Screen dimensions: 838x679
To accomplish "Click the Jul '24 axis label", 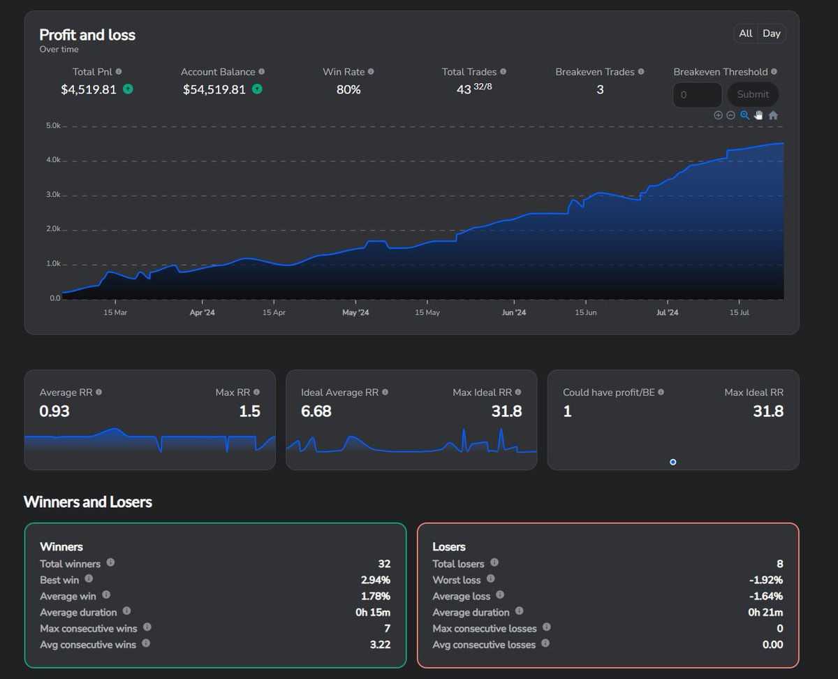I will [668, 312].
